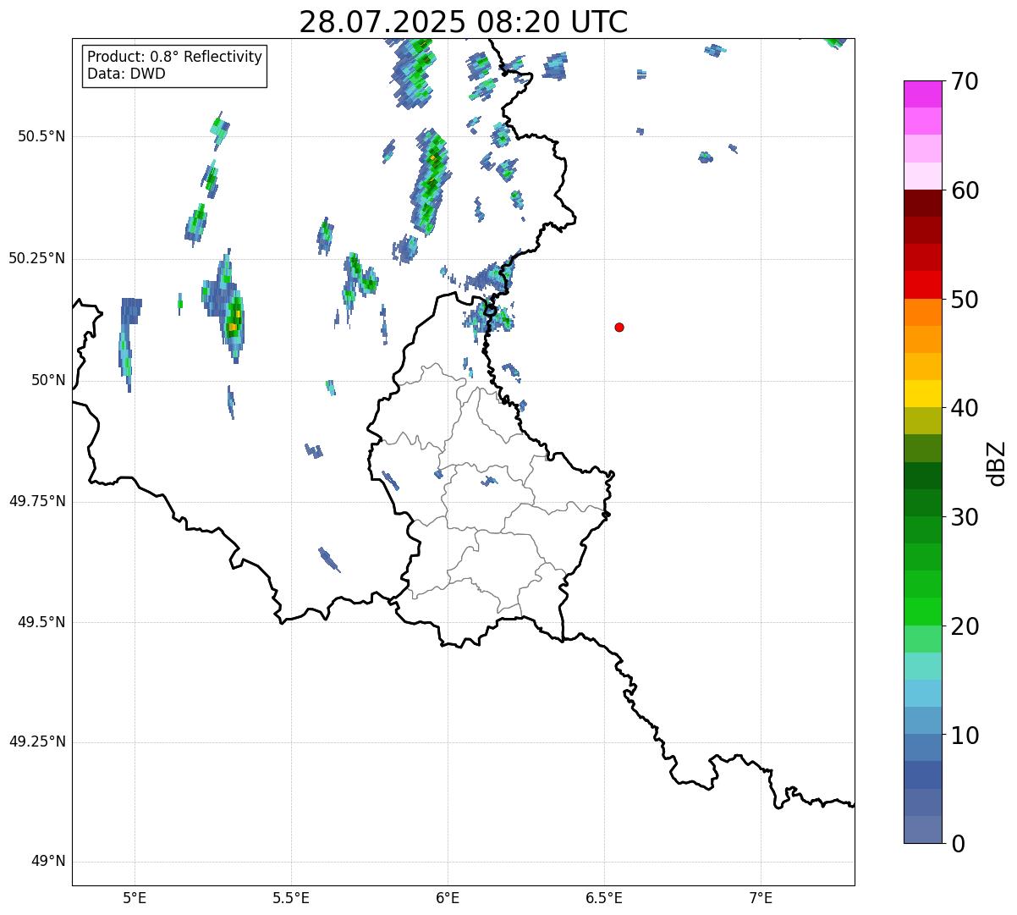Click the 49.75°N latitude label
This screenshot has height=915, width=1017.
pyautogui.click(x=37, y=501)
